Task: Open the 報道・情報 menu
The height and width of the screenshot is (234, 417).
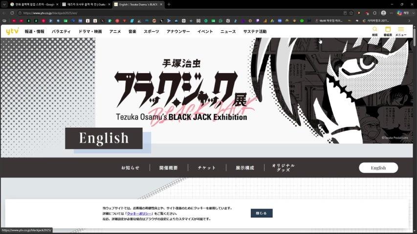Action: [35, 31]
